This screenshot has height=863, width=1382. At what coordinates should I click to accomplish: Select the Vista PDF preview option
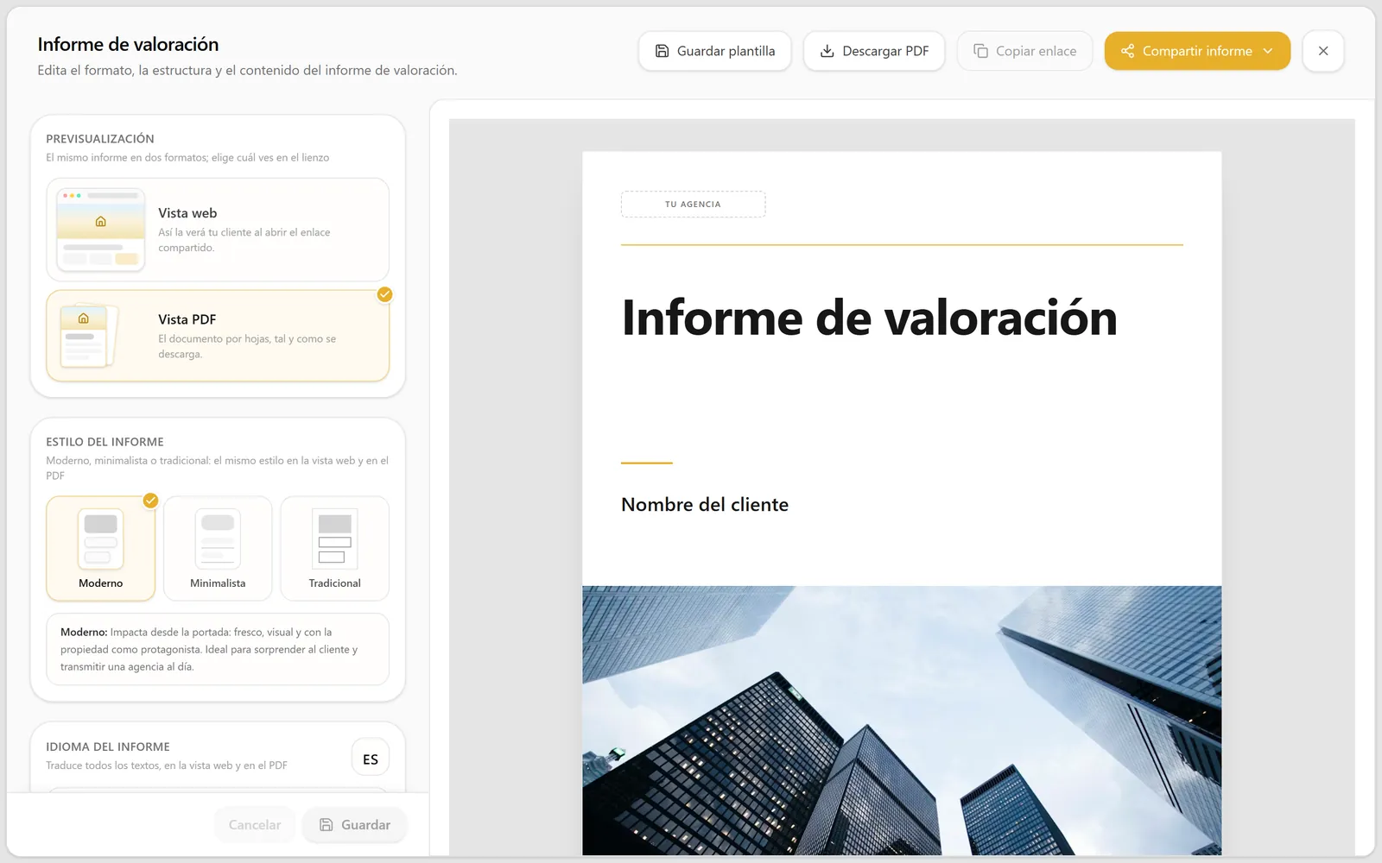coord(218,336)
